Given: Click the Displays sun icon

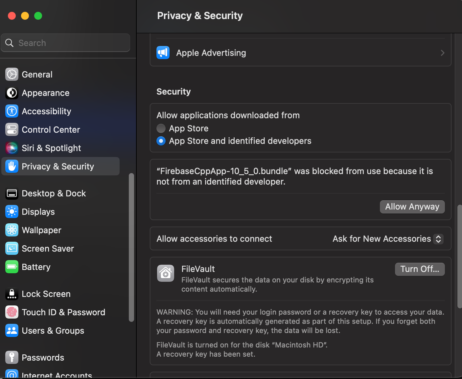Looking at the screenshot, I should 12,212.
